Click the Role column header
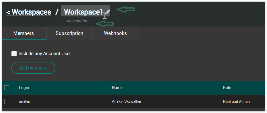Screen dimensions: 267x113 [x=227, y=88]
